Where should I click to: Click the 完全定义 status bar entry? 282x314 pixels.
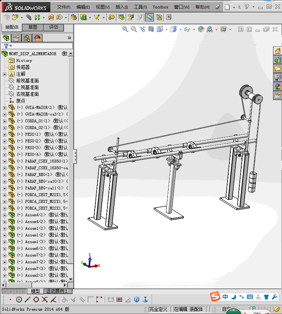click(x=158, y=310)
